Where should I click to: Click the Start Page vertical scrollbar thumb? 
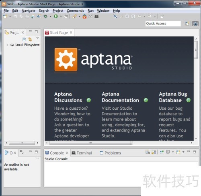196,50
